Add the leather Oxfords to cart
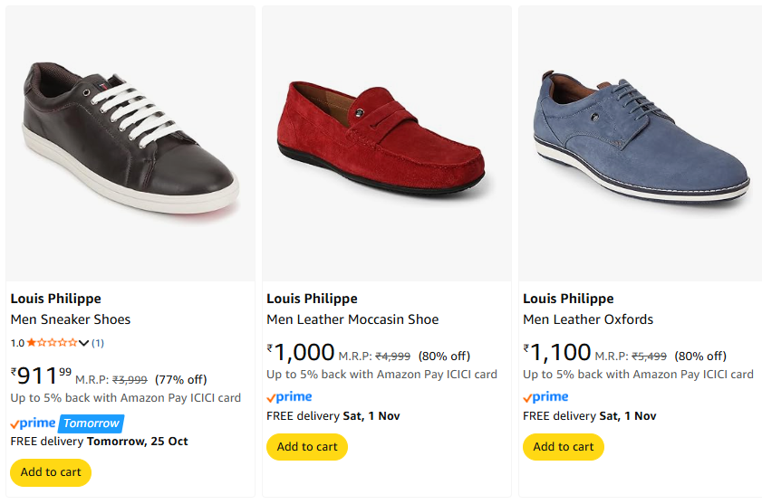The width and height of the screenshot is (762, 504). coord(564,447)
